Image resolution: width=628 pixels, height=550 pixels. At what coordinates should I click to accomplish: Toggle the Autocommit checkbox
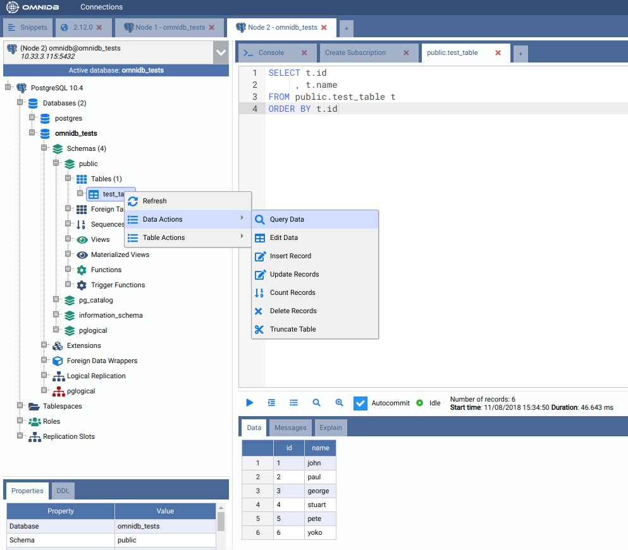point(360,403)
